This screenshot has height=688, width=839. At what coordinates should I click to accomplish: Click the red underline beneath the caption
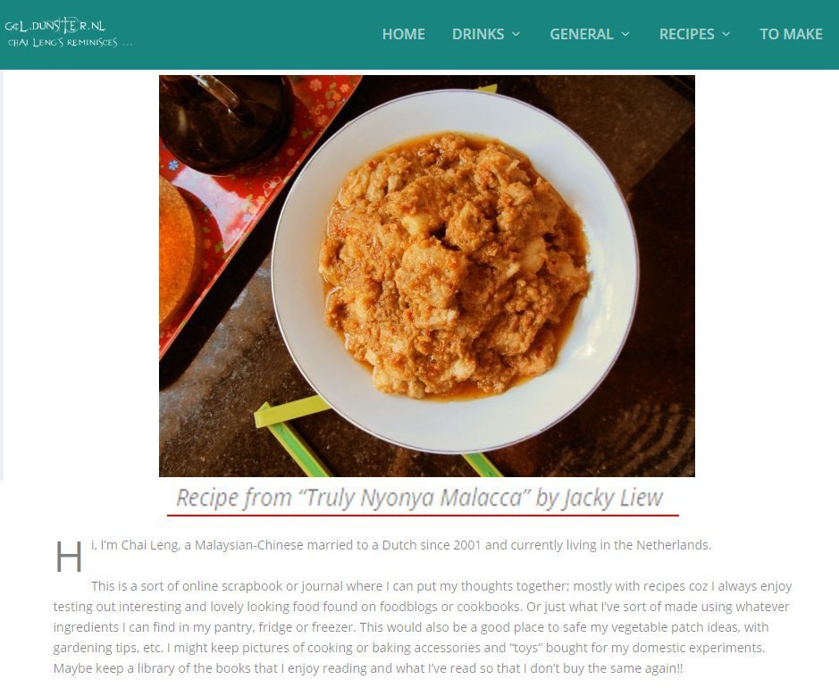423,516
